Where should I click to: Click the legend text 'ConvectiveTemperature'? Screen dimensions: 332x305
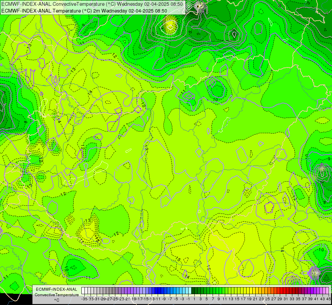(57, 295)
